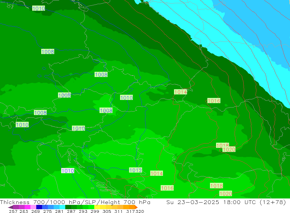Click the legend value 299

(x=95, y=211)
